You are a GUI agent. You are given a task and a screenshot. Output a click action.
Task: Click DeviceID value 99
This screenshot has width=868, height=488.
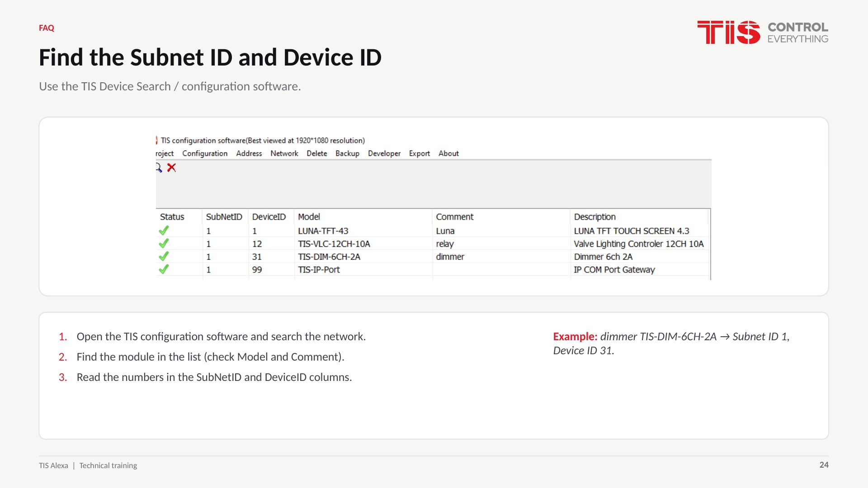click(x=257, y=270)
